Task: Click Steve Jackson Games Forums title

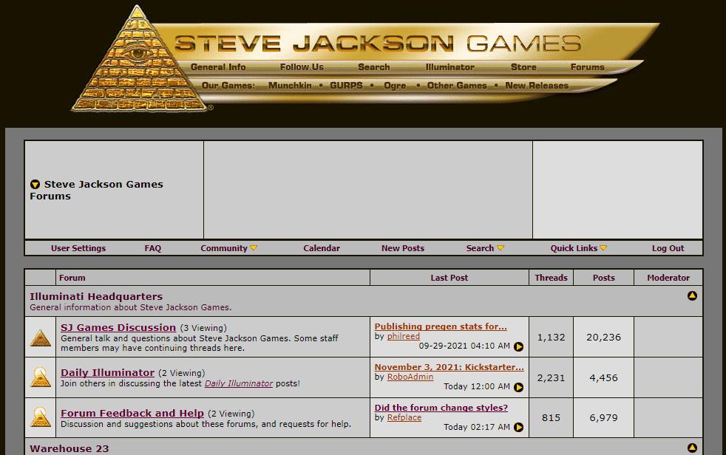Action: pyautogui.click(x=96, y=190)
